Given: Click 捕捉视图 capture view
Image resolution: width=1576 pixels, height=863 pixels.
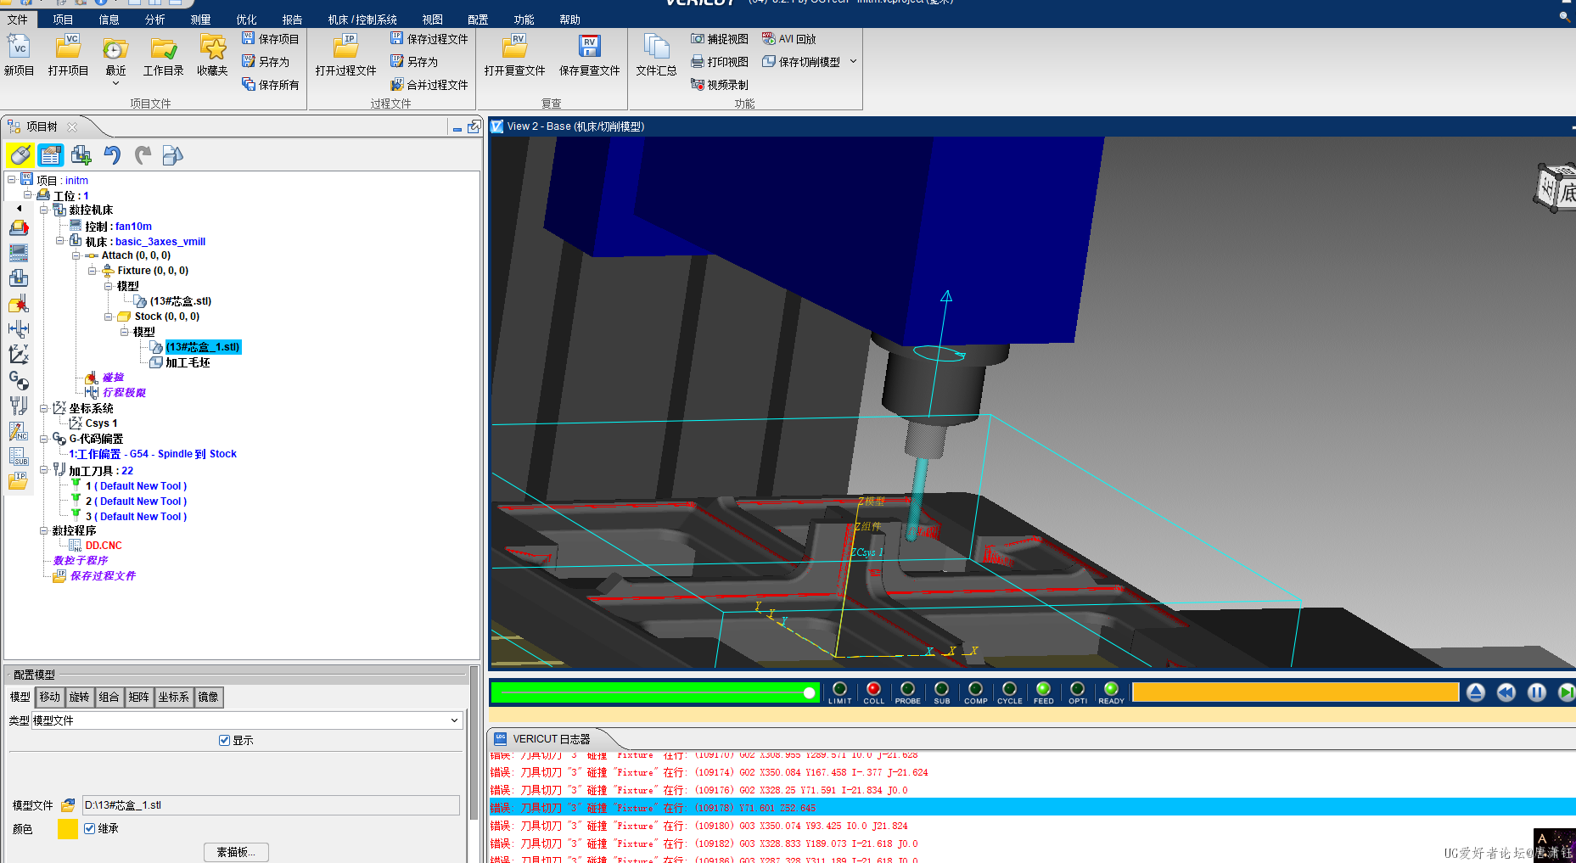Looking at the screenshot, I should (x=720, y=39).
